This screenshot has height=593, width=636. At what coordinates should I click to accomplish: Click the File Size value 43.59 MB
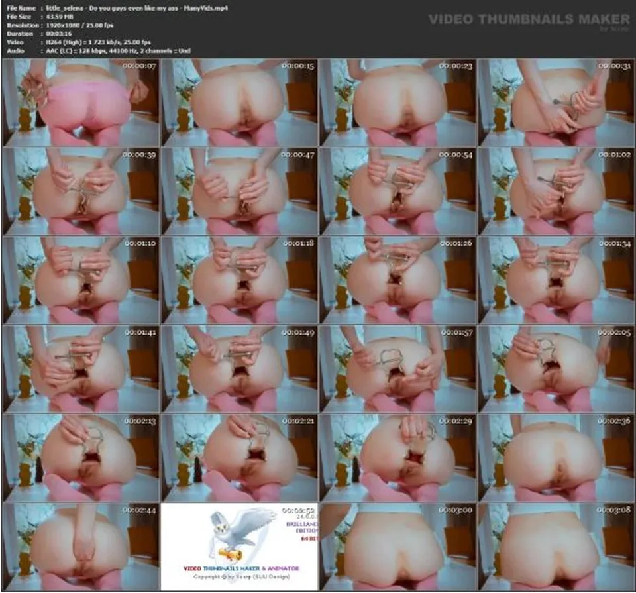pyautogui.click(x=60, y=17)
